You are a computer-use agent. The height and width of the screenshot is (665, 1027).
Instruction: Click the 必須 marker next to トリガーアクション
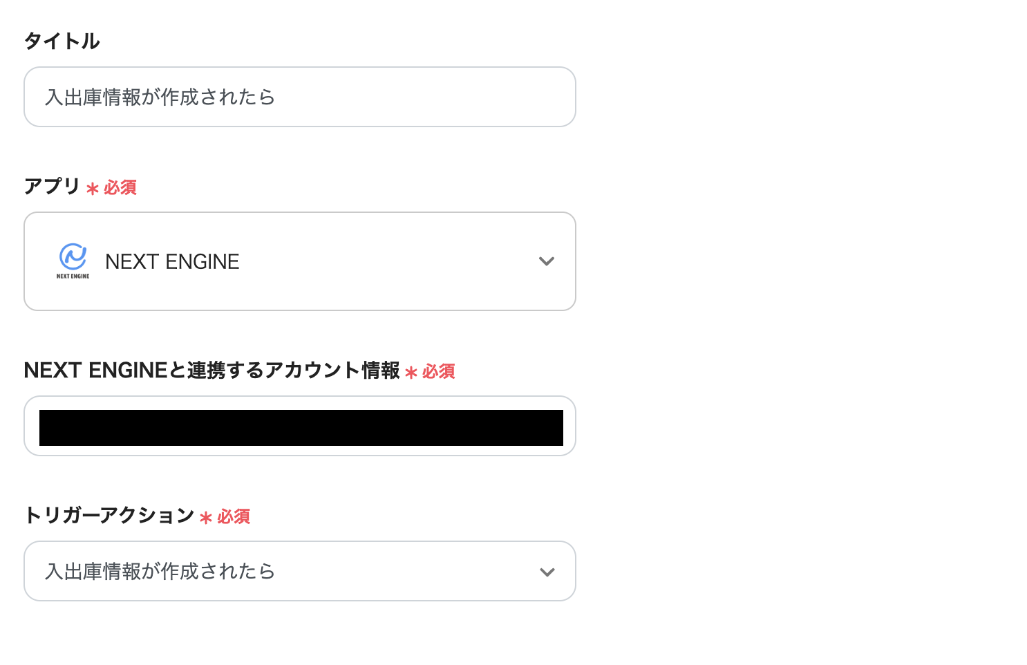pyautogui.click(x=234, y=517)
